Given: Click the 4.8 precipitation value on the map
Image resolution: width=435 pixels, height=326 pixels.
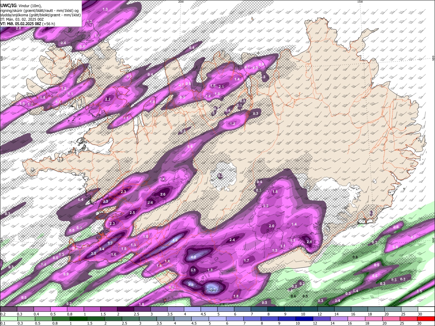Looking at the screenshot, I should click(175, 240).
